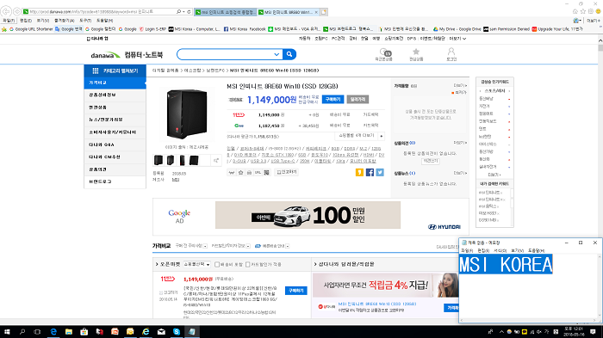Open the MSI Korea Facebook bookmark
The image size is (603, 338).
pos(245,29)
